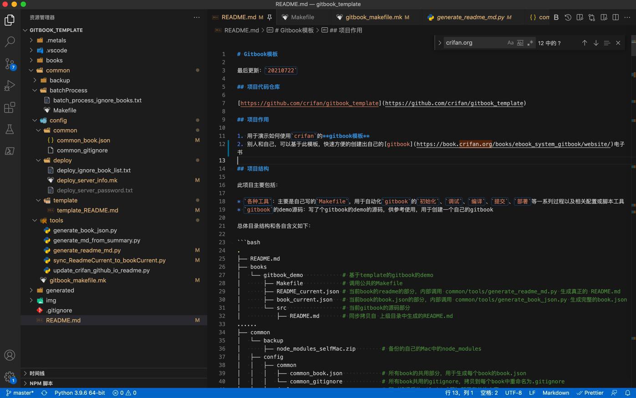Toggle bold formatting in editor toolbar
636x398 pixels.
tap(556, 17)
